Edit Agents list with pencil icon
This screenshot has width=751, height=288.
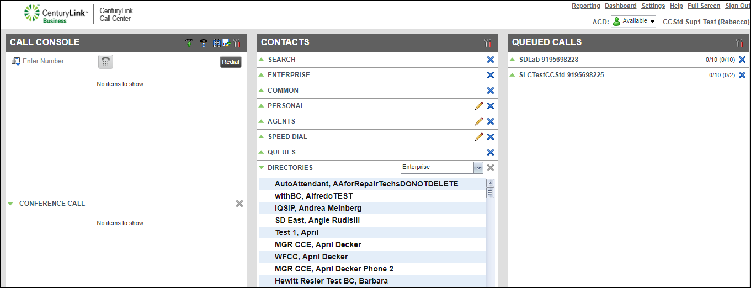(479, 121)
